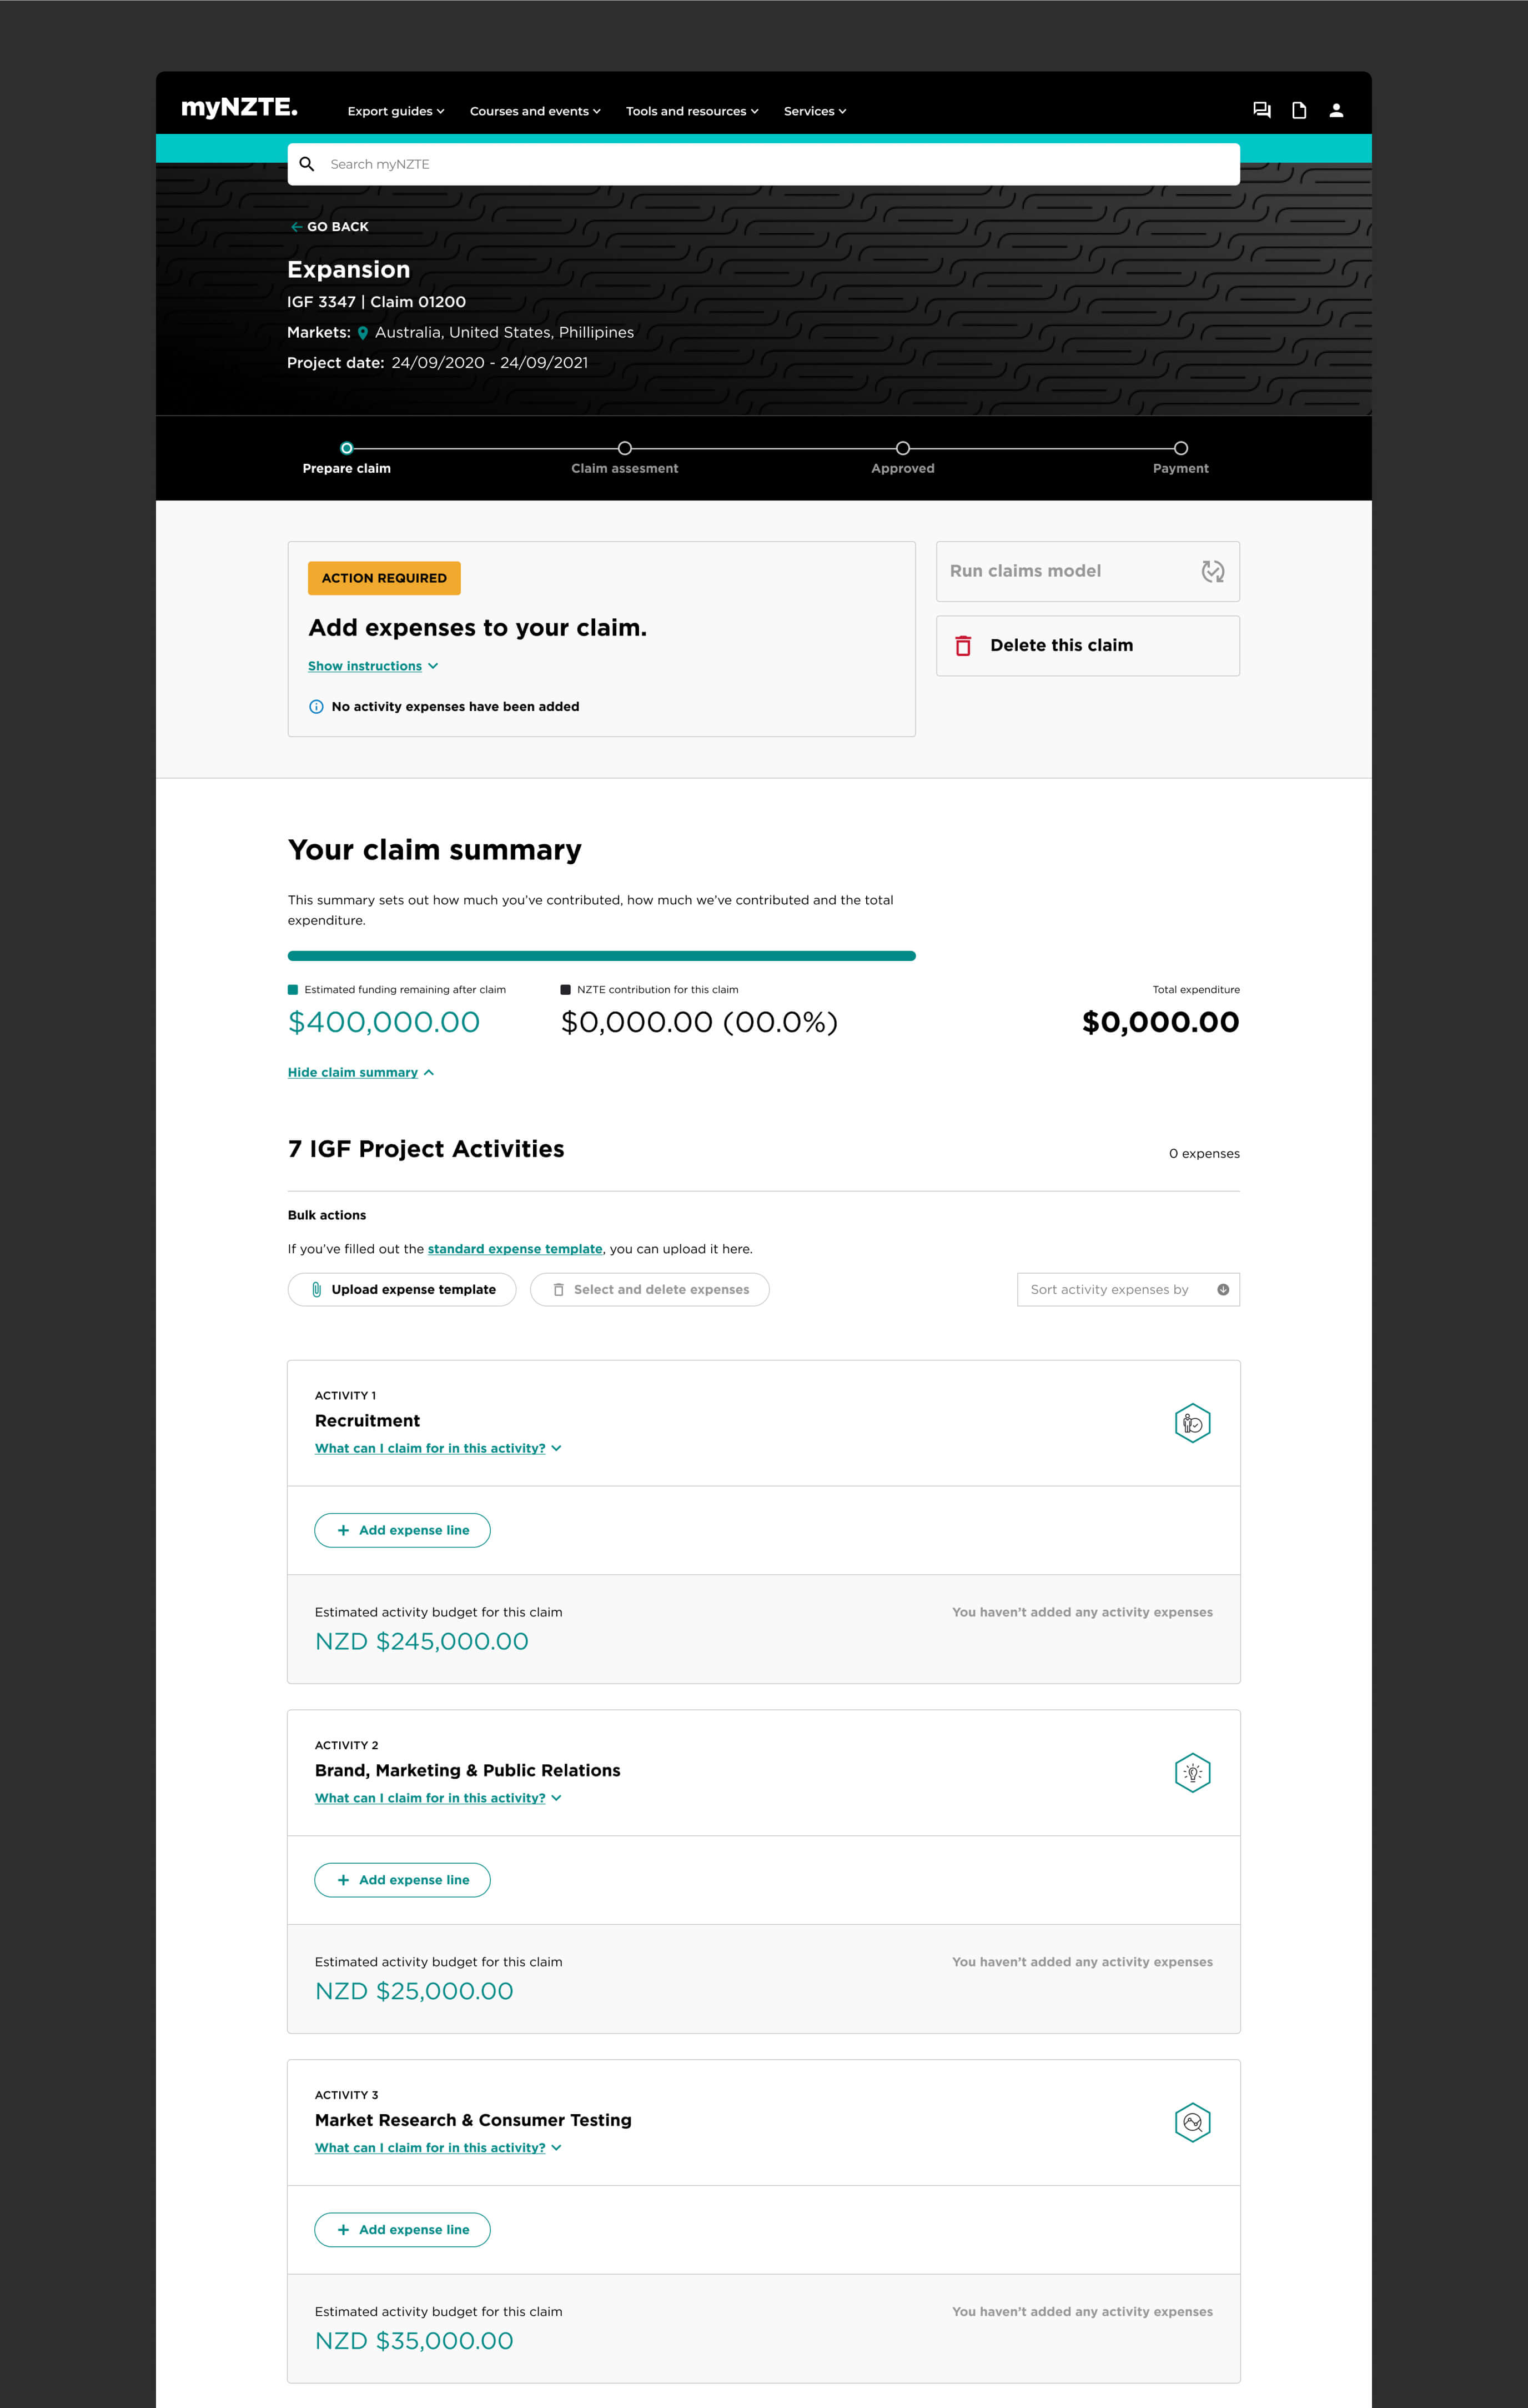Viewport: 1528px width, 2408px height.
Task: Click the Expansion page title
Action: (349, 270)
